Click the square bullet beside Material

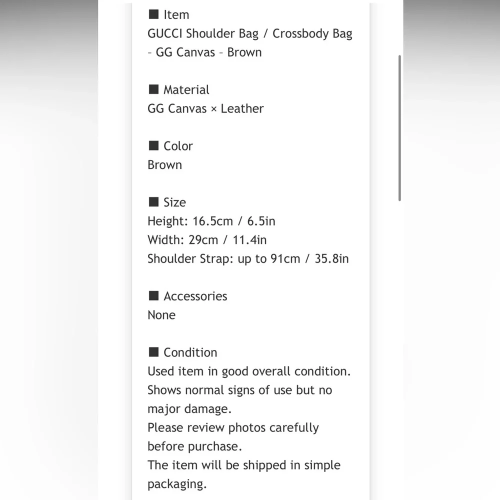[153, 89]
